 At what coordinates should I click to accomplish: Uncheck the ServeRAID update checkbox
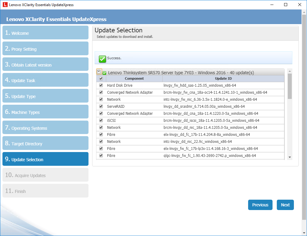click(x=101, y=107)
